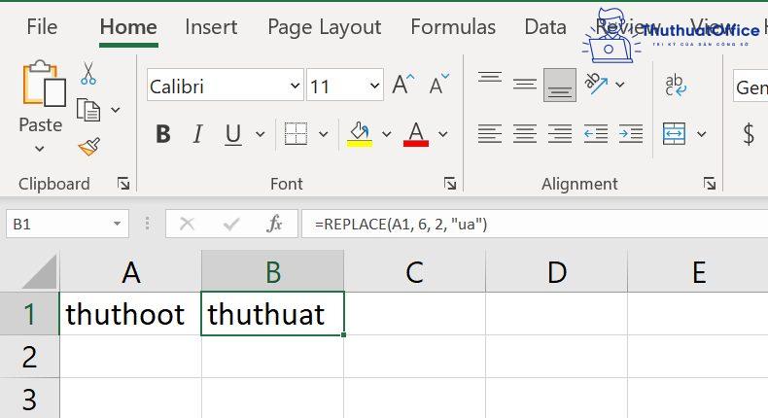Toggle Underline formatting
Screen dimensions: 768x418
(x=233, y=134)
